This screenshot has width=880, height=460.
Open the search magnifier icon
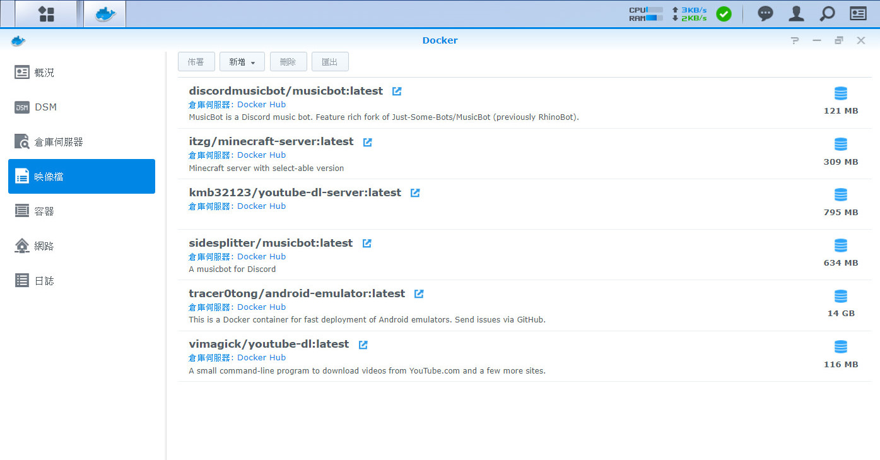pos(827,14)
